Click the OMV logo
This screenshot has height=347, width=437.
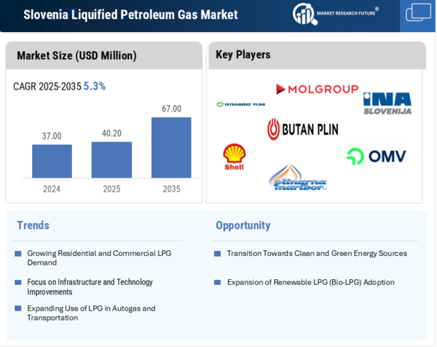376,156
